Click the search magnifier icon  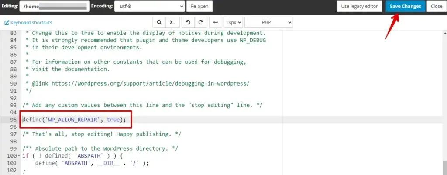[x=159, y=22]
